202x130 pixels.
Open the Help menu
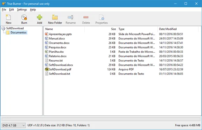click(33, 9)
